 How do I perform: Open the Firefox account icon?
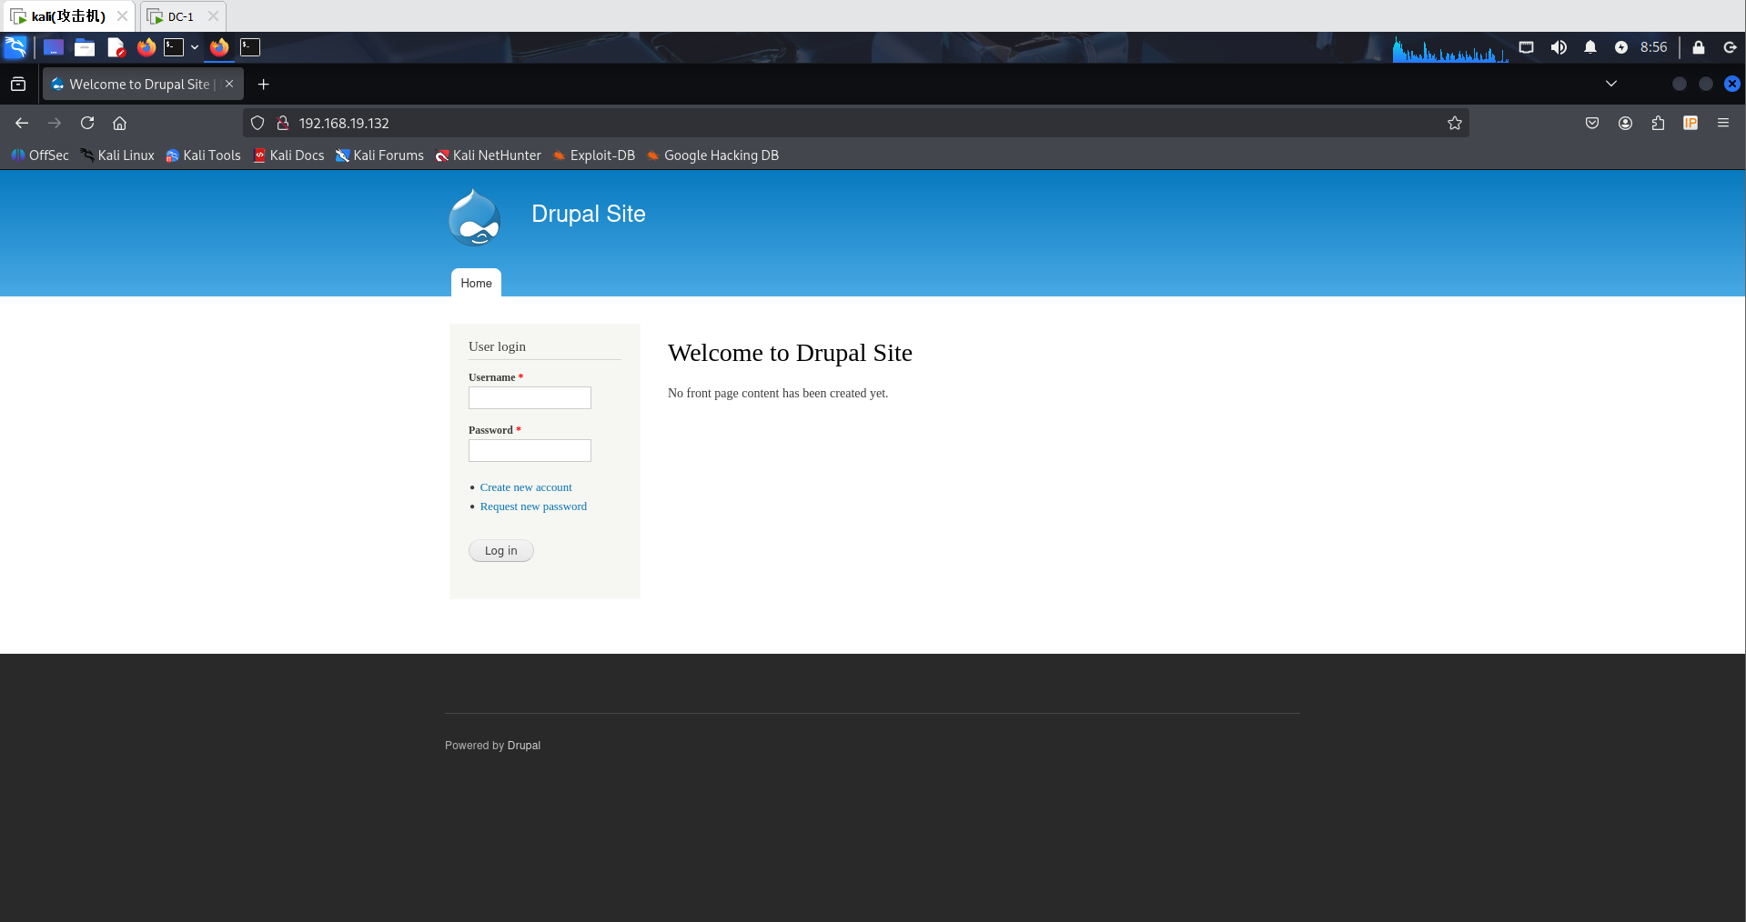click(1625, 123)
